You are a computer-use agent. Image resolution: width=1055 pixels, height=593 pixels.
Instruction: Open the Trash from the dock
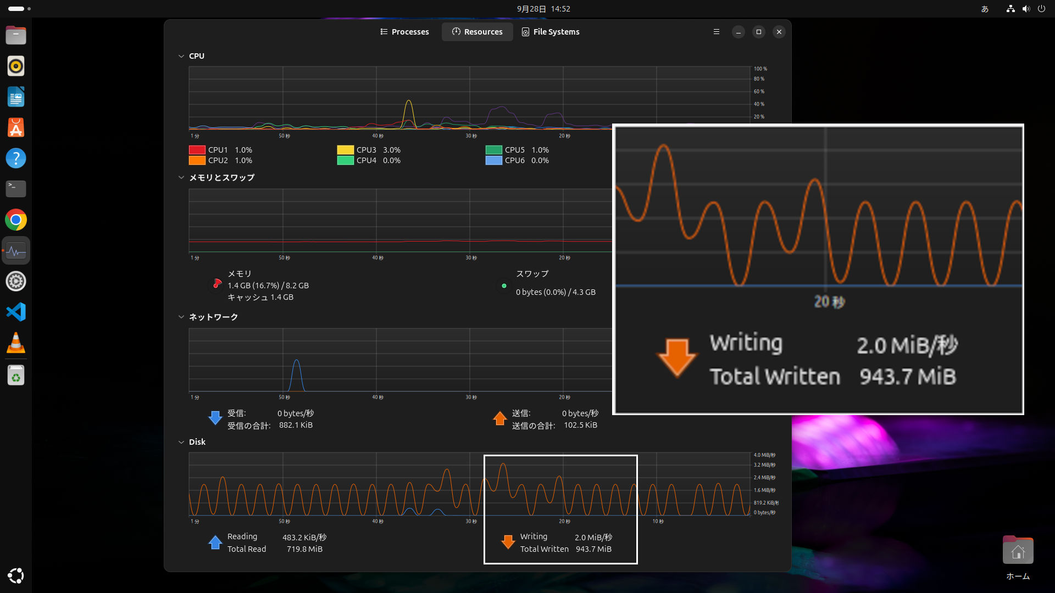coord(16,375)
